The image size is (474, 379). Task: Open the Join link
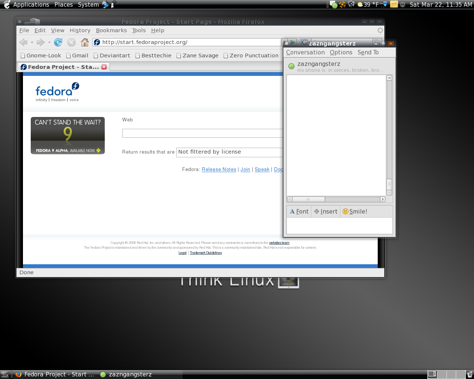click(x=245, y=170)
